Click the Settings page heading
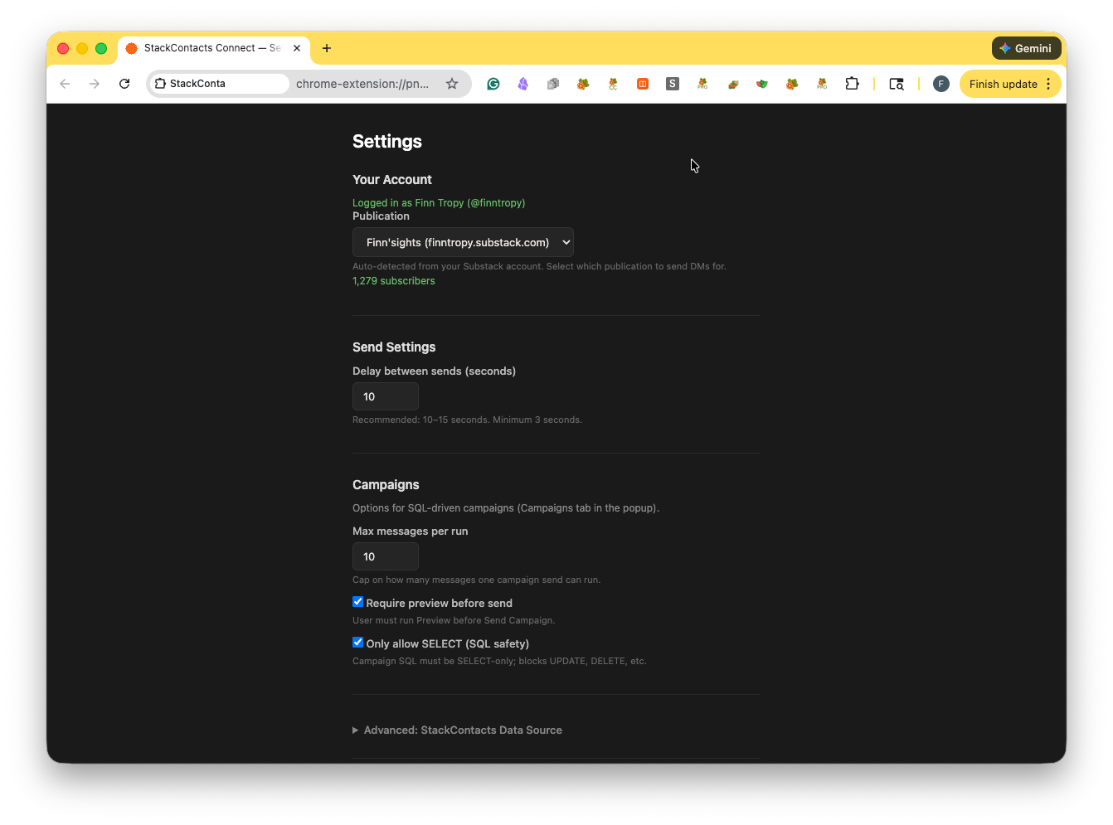 tap(387, 142)
